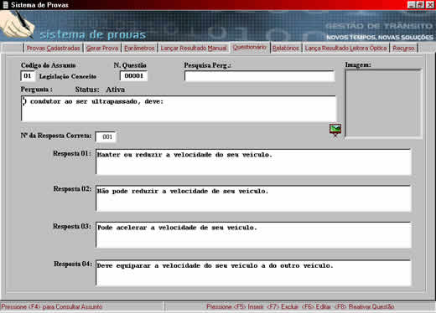
Task: Maximize the Sistema de Provas window
Action: [420, 5]
